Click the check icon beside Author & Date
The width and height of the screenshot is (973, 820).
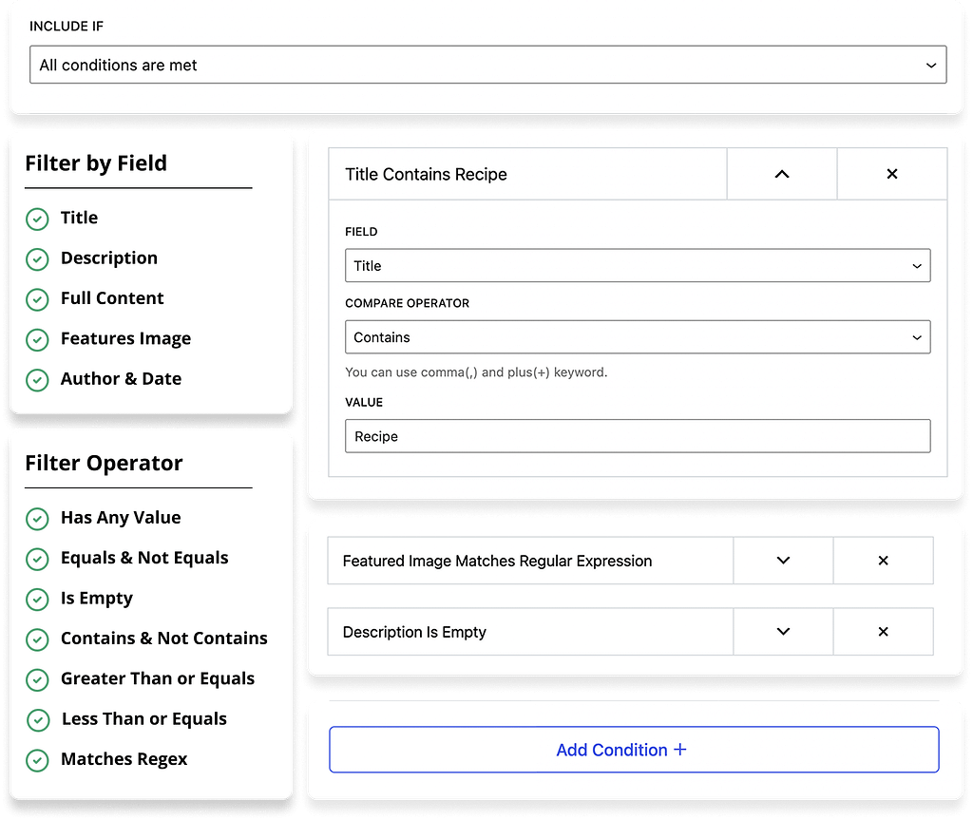pos(37,380)
